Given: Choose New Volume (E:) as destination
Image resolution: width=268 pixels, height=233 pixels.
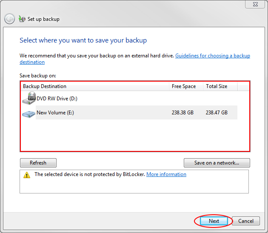Looking at the screenshot, I should tap(129, 112).
